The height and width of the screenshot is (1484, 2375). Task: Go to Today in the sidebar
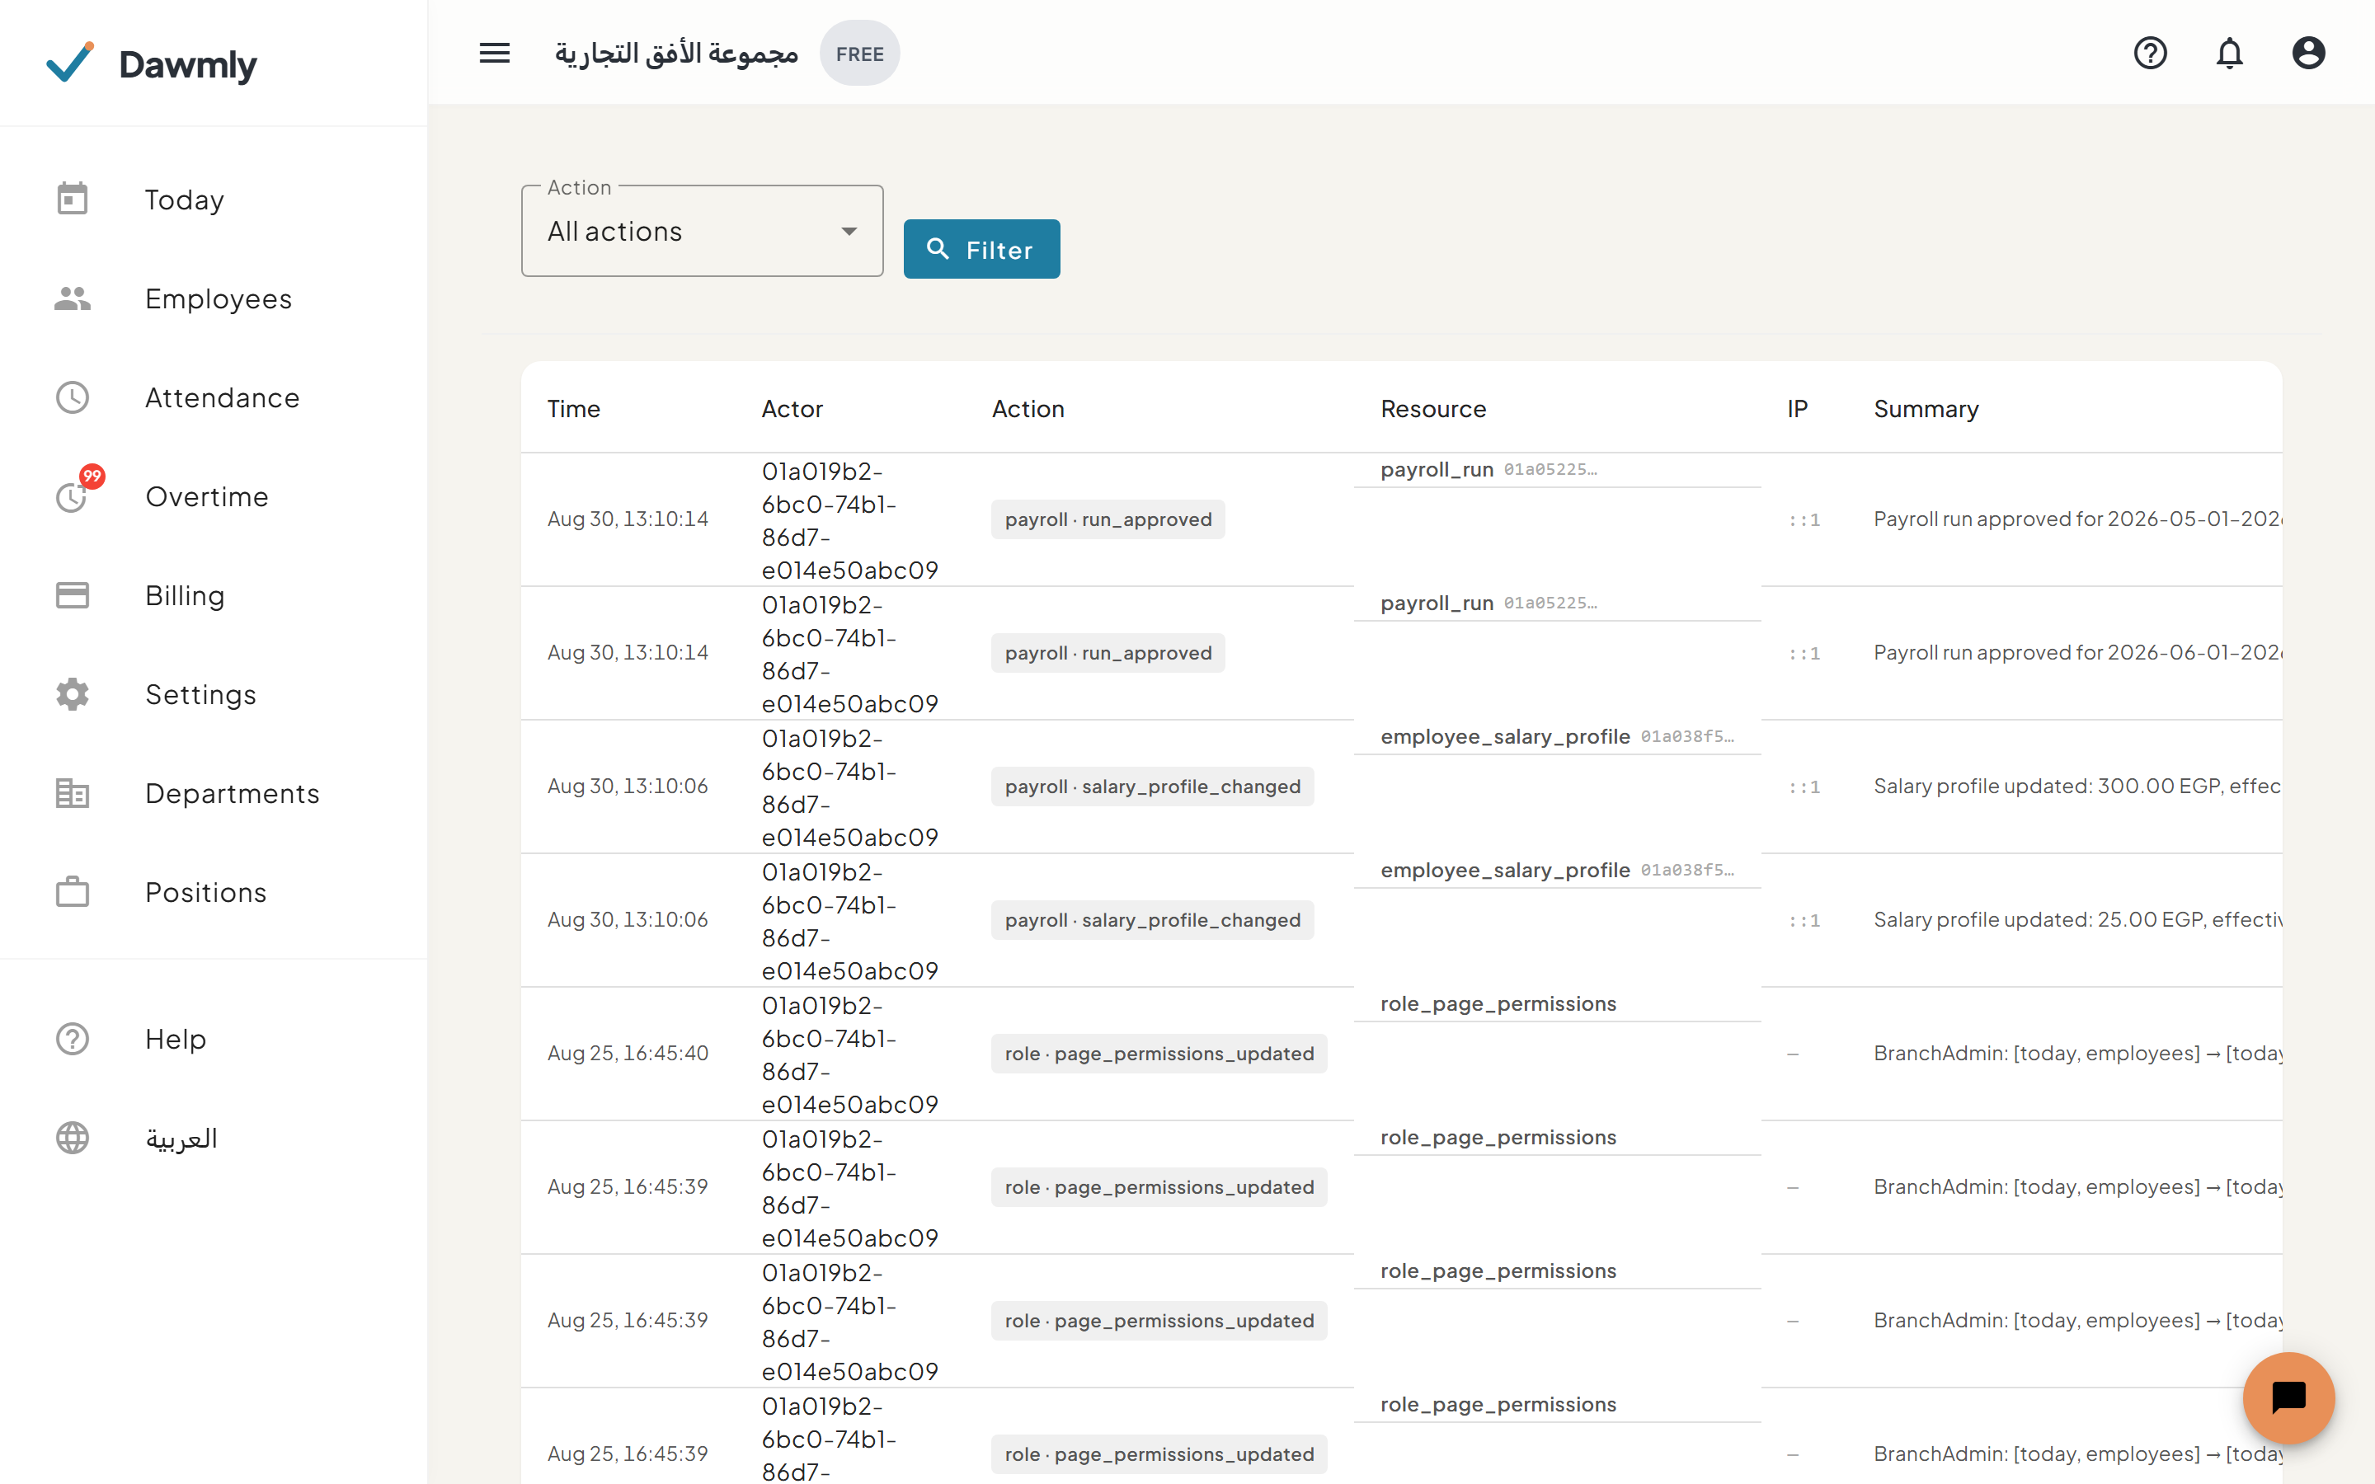pyautogui.click(x=185, y=200)
